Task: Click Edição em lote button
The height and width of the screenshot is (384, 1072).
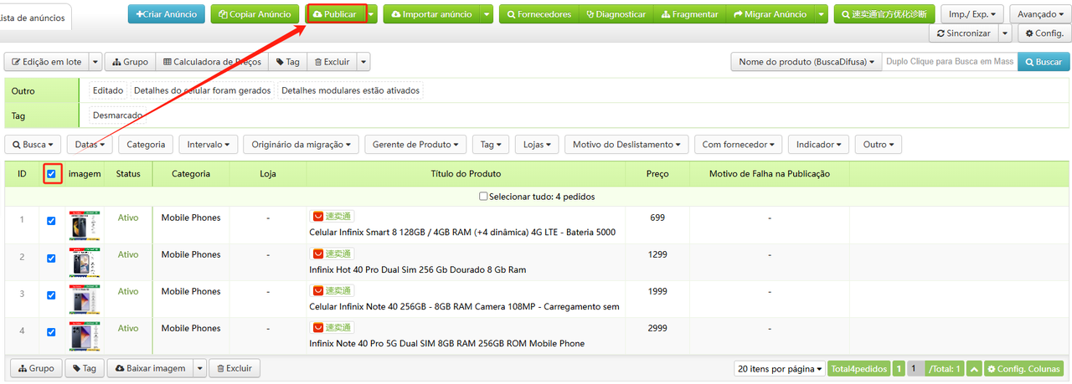Action: coord(46,62)
